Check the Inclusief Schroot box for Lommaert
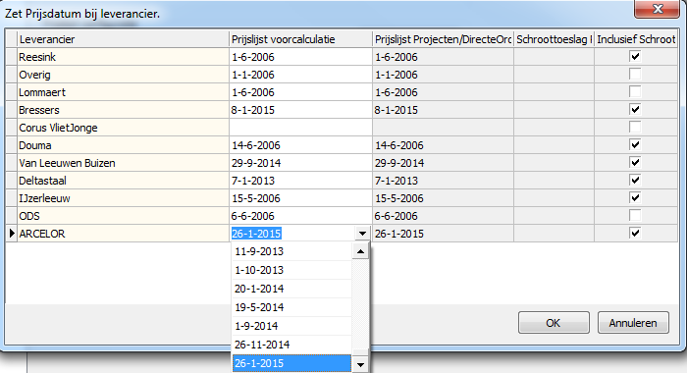 (x=635, y=91)
